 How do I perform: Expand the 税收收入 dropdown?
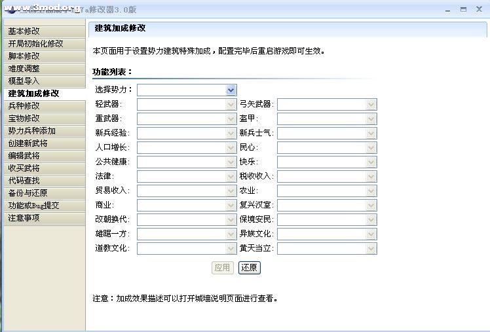[326, 176]
